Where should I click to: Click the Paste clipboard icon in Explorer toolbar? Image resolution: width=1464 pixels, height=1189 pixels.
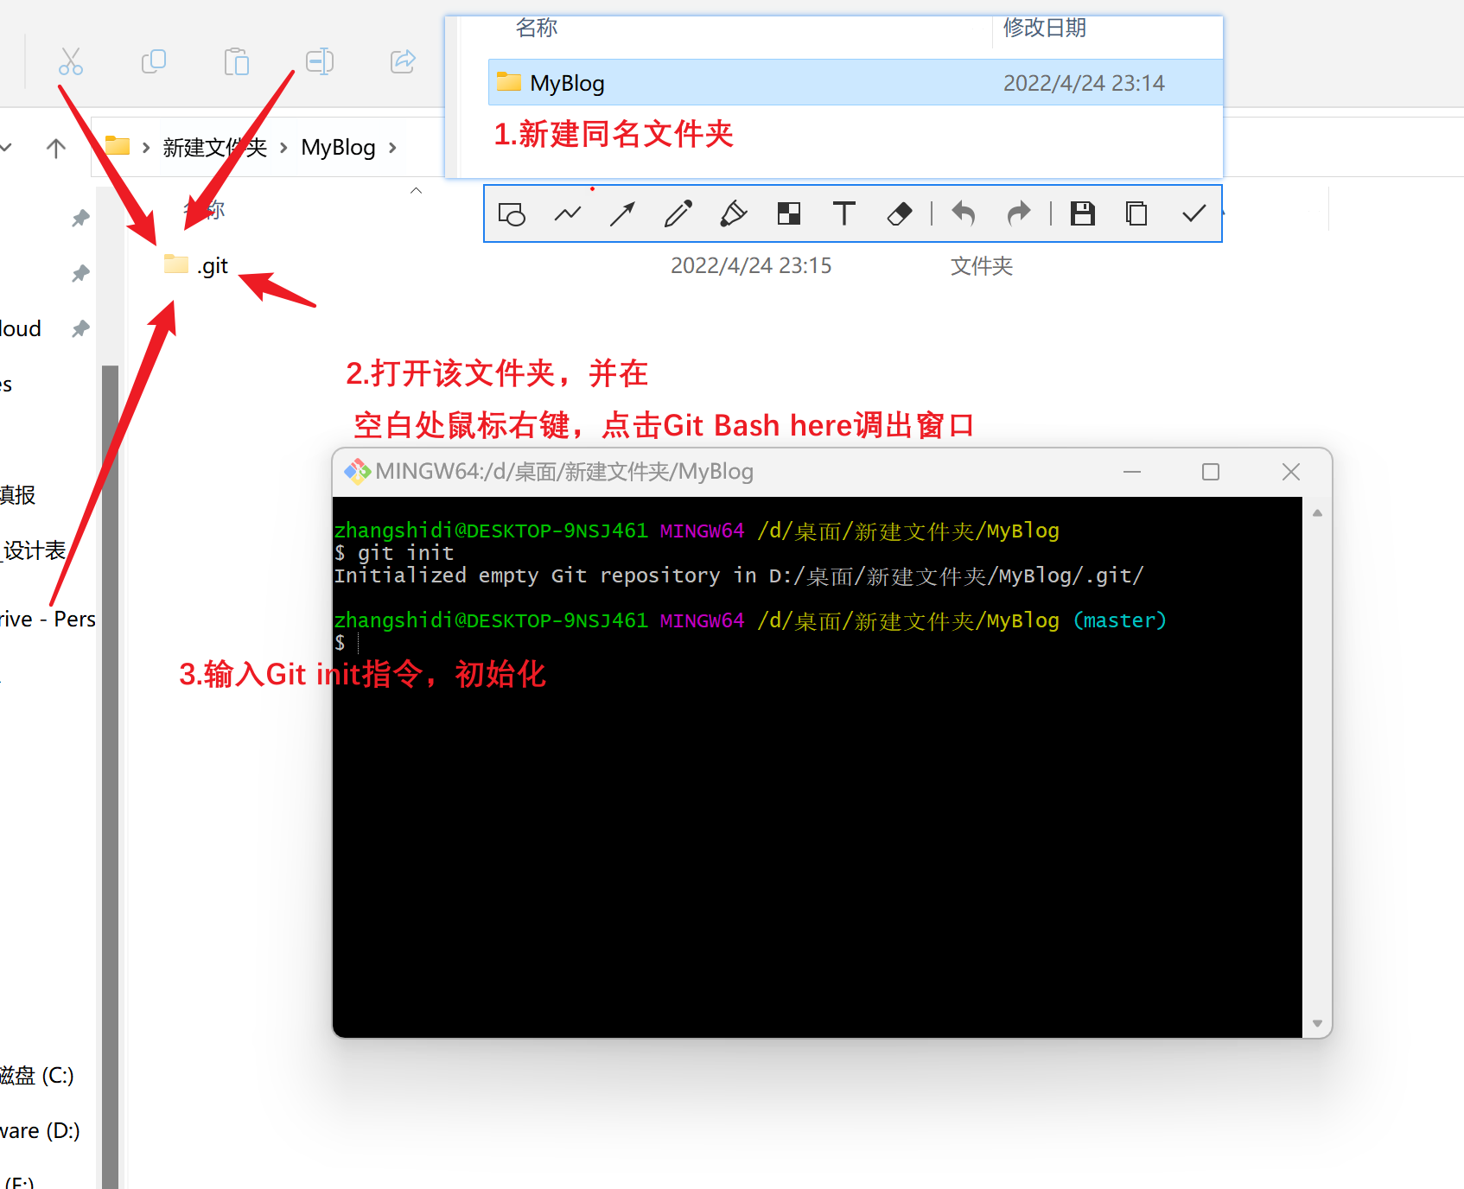coord(237,61)
